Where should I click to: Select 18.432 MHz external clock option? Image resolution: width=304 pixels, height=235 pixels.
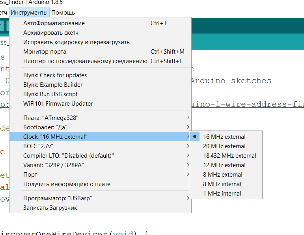(x=226, y=156)
